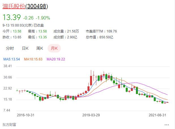Click the MA5:13.54 legend label
This screenshot has width=175, height=129.
tap(12, 59)
